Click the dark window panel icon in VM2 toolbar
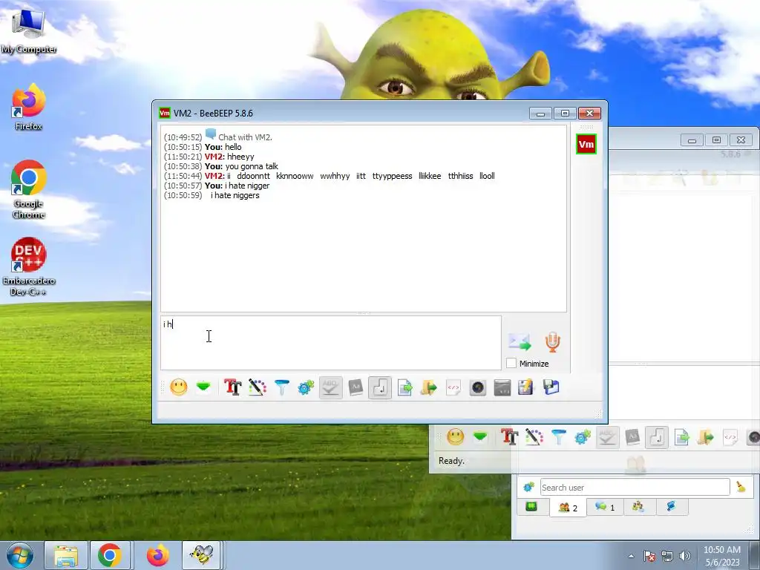760x570 pixels. (x=502, y=387)
